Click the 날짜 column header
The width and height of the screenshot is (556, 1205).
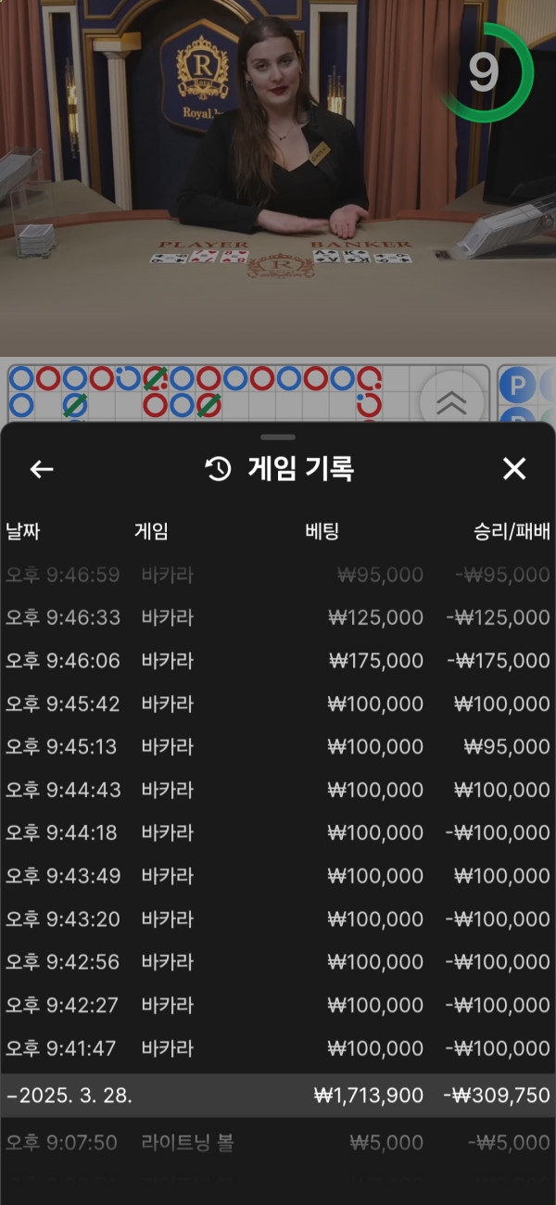coord(23,531)
